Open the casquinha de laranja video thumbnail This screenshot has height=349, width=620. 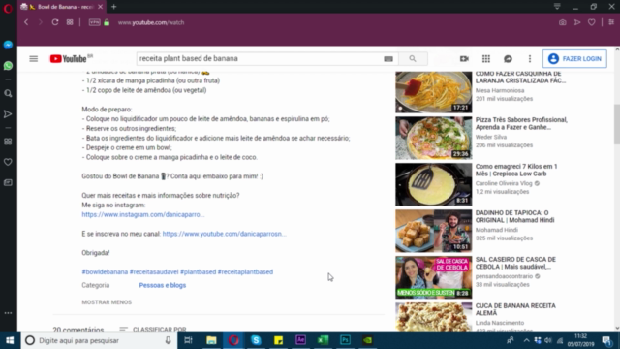(x=433, y=92)
